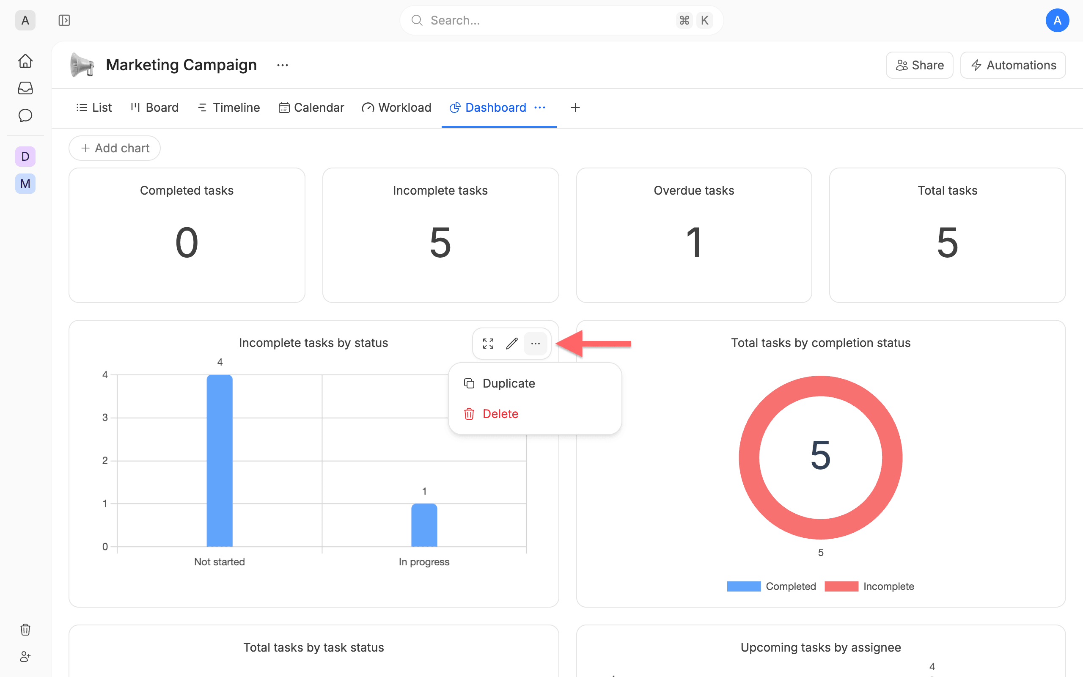Switch to the Timeline tab
The height and width of the screenshot is (677, 1083).
click(229, 107)
